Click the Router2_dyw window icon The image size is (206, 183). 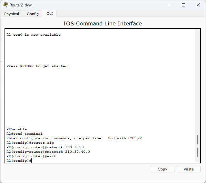[x=5, y=5]
